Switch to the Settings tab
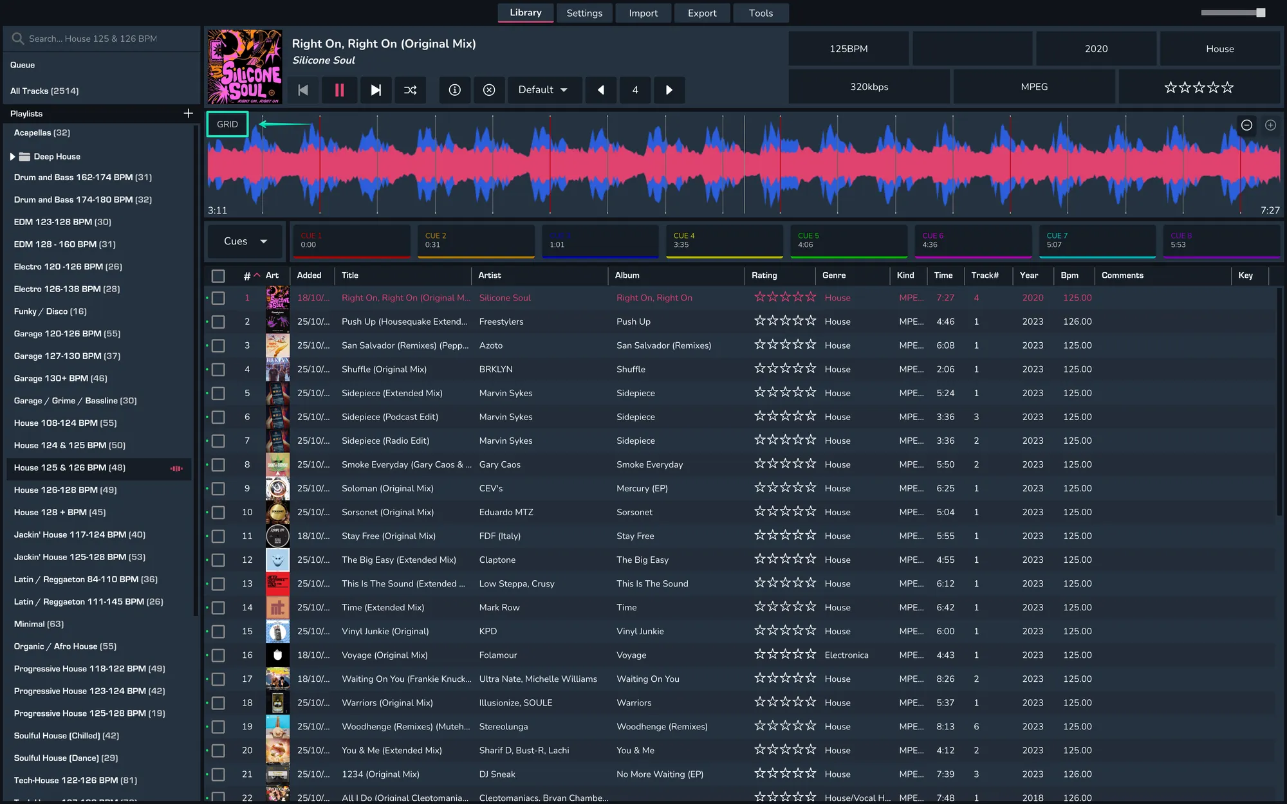 click(584, 13)
